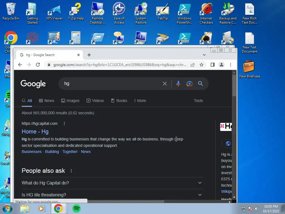
Task: Submit search with the magnifier icon
Action: point(200,84)
